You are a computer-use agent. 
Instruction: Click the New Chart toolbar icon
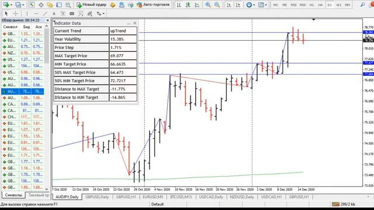pyautogui.click(x=6, y=5)
